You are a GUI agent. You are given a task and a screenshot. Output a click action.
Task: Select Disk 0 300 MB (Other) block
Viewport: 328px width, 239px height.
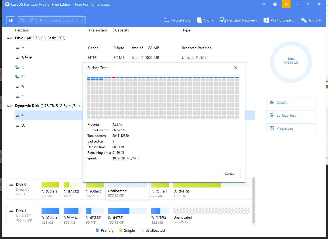[50, 190]
